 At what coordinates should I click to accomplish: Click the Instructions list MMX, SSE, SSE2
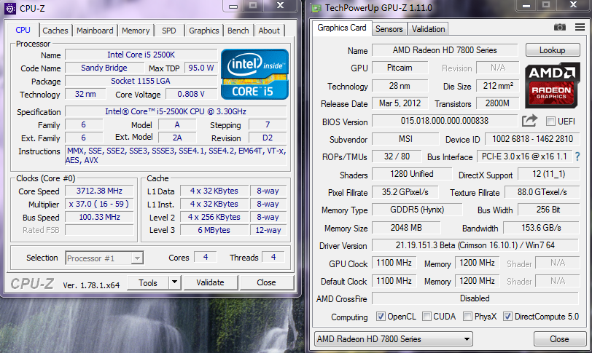pos(176,155)
